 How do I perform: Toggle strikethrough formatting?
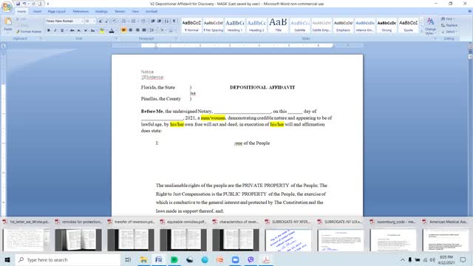coord(72,30)
